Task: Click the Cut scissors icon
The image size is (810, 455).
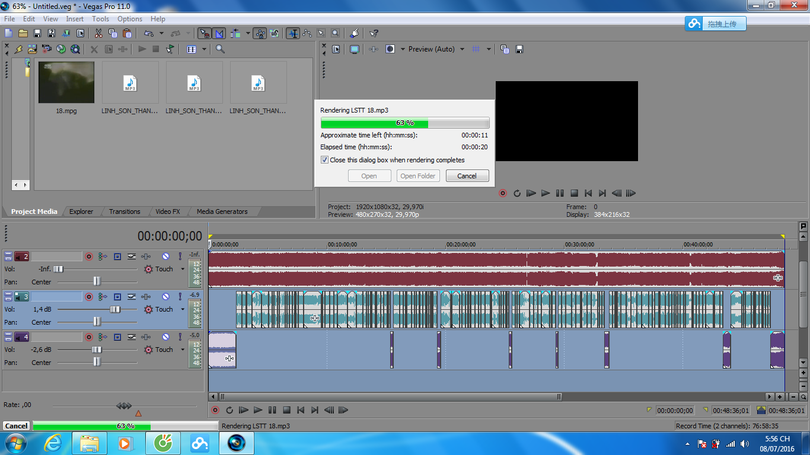Action: 98,33
